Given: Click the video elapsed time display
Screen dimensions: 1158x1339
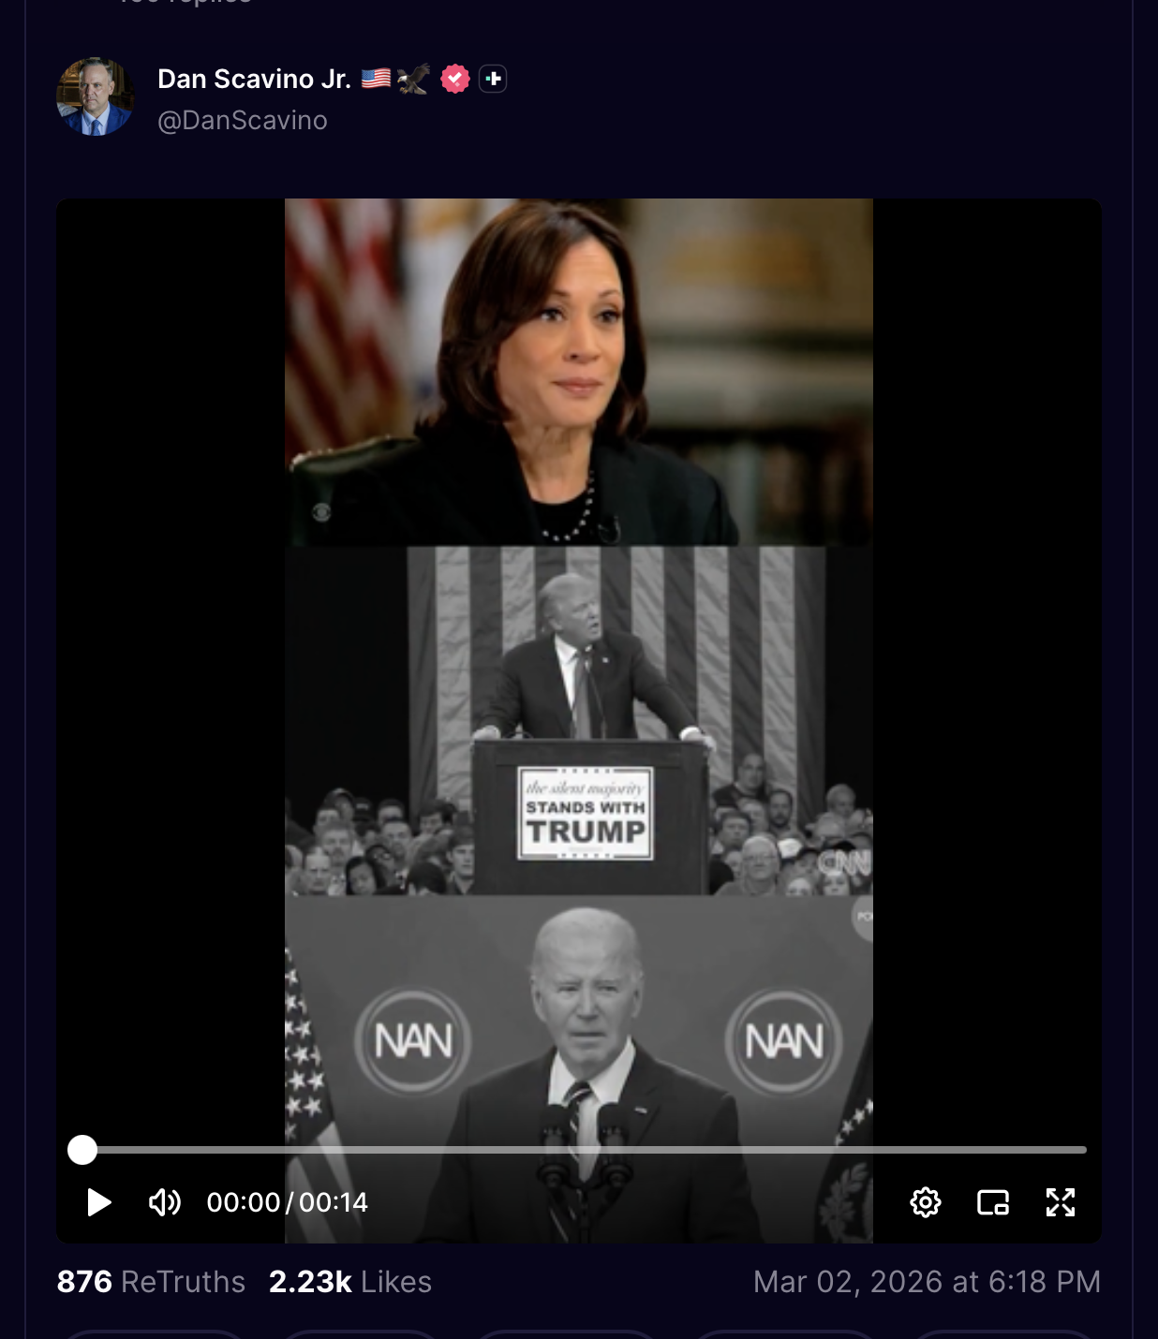Looking at the screenshot, I should click(244, 1202).
